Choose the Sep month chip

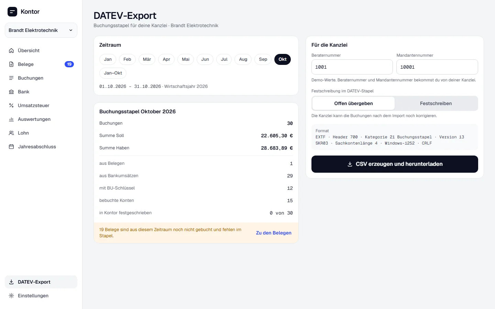(263, 59)
